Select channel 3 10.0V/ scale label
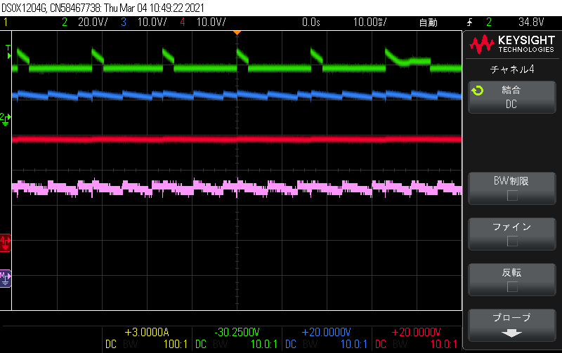This screenshot has width=562, height=353. click(x=152, y=22)
